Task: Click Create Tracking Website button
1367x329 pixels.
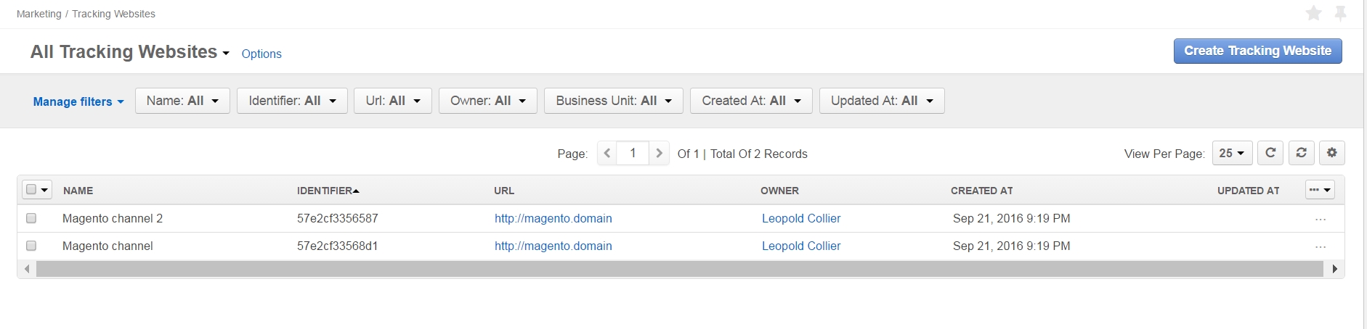Action: click(x=1258, y=51)
